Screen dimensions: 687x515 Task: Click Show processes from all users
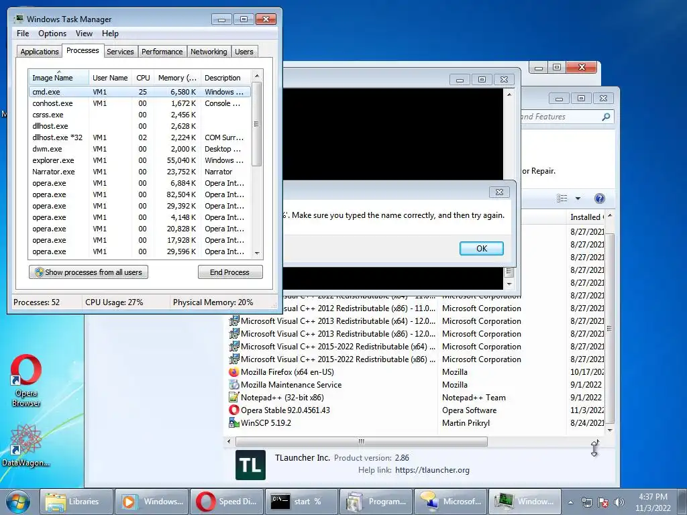click(x=89, y=272)
